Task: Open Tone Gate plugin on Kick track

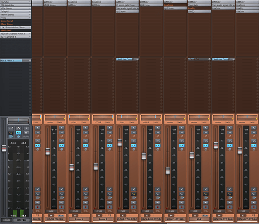Action: tap(199, 5)
